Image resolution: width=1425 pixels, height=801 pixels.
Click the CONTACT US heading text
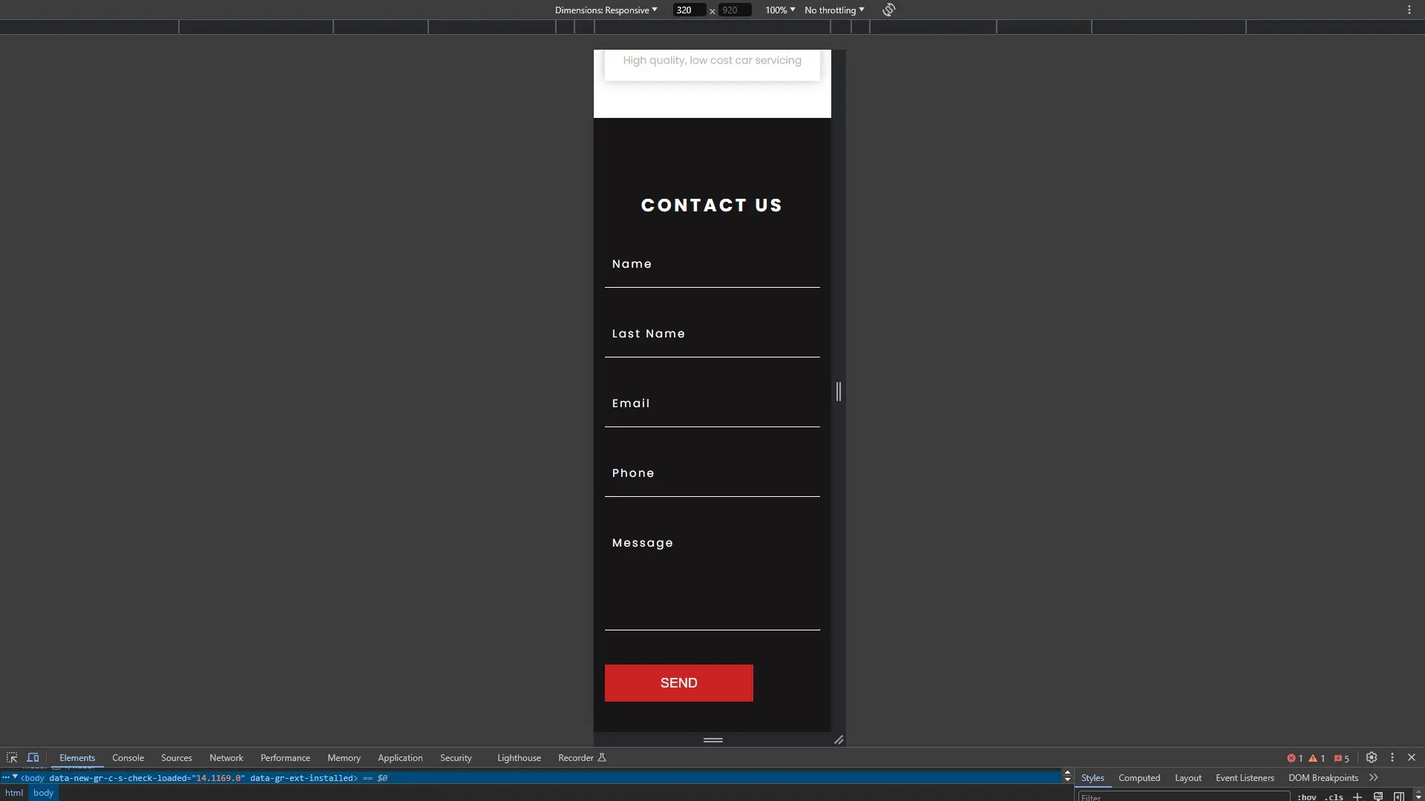tap(711, 205)
